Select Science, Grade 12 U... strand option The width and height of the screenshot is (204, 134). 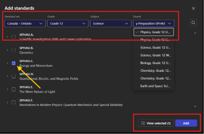click(x=154, y=48)
